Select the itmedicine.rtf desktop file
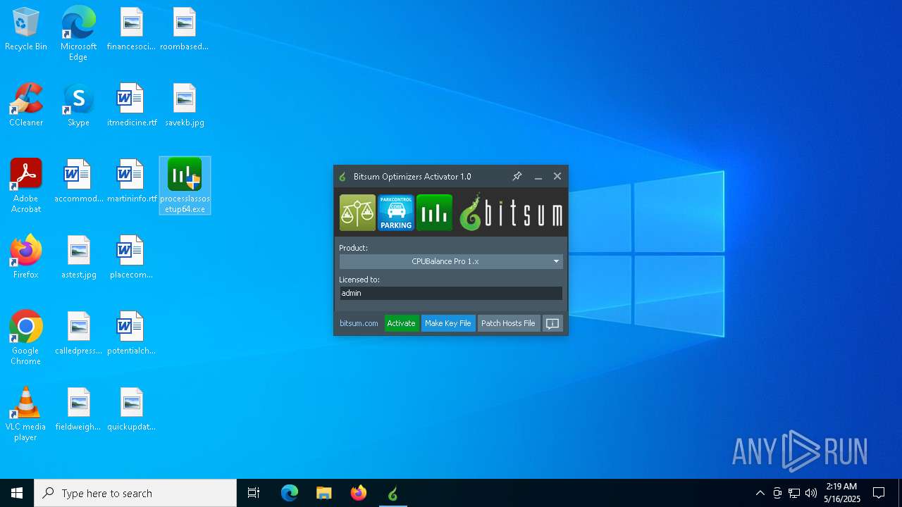Image resolution: width=902 pixels, height=507 pixels. pos(132,105)
